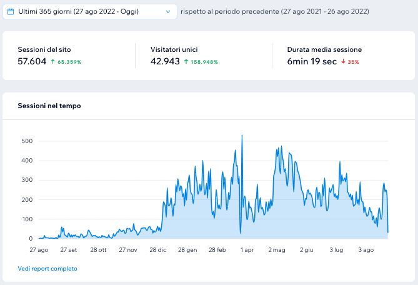Click the comparison period text 'rispetto al periodo precedente'
Viewport: 418px width, 285px height.
pyautogui.click(x=230, y=11)
